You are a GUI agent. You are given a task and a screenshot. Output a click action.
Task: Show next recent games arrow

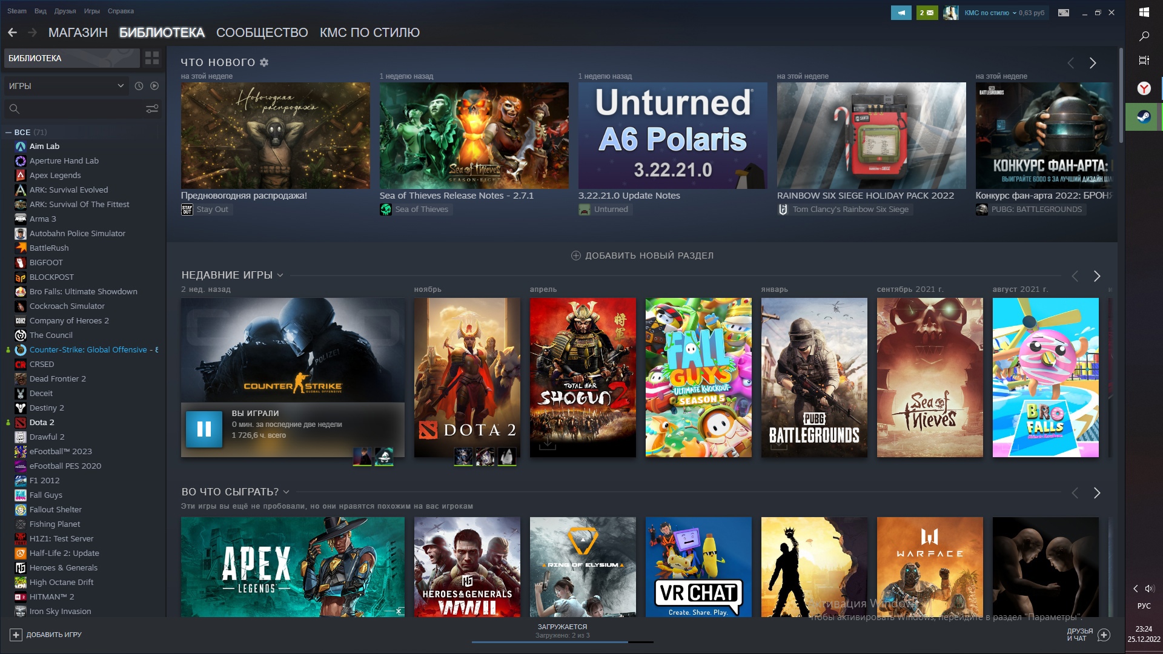pyautogui.click(x=1097, y=276)
